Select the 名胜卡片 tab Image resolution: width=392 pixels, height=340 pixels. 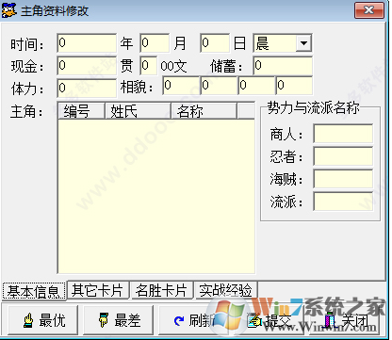[161, 290]
